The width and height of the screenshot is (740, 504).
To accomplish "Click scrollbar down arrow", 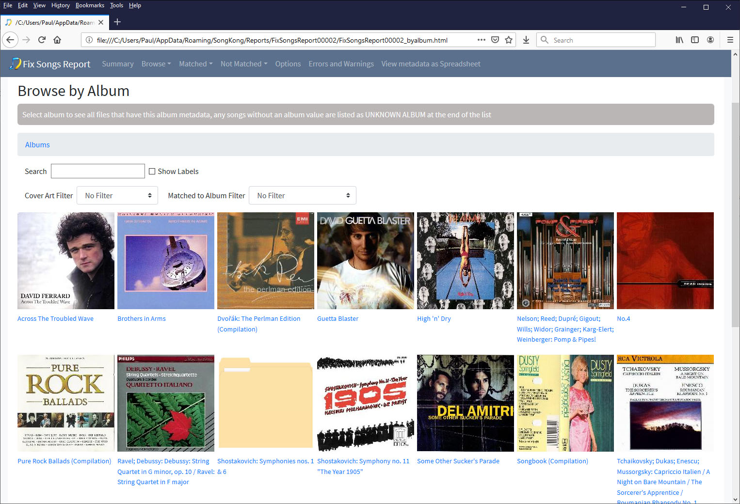I will (735, 499).
